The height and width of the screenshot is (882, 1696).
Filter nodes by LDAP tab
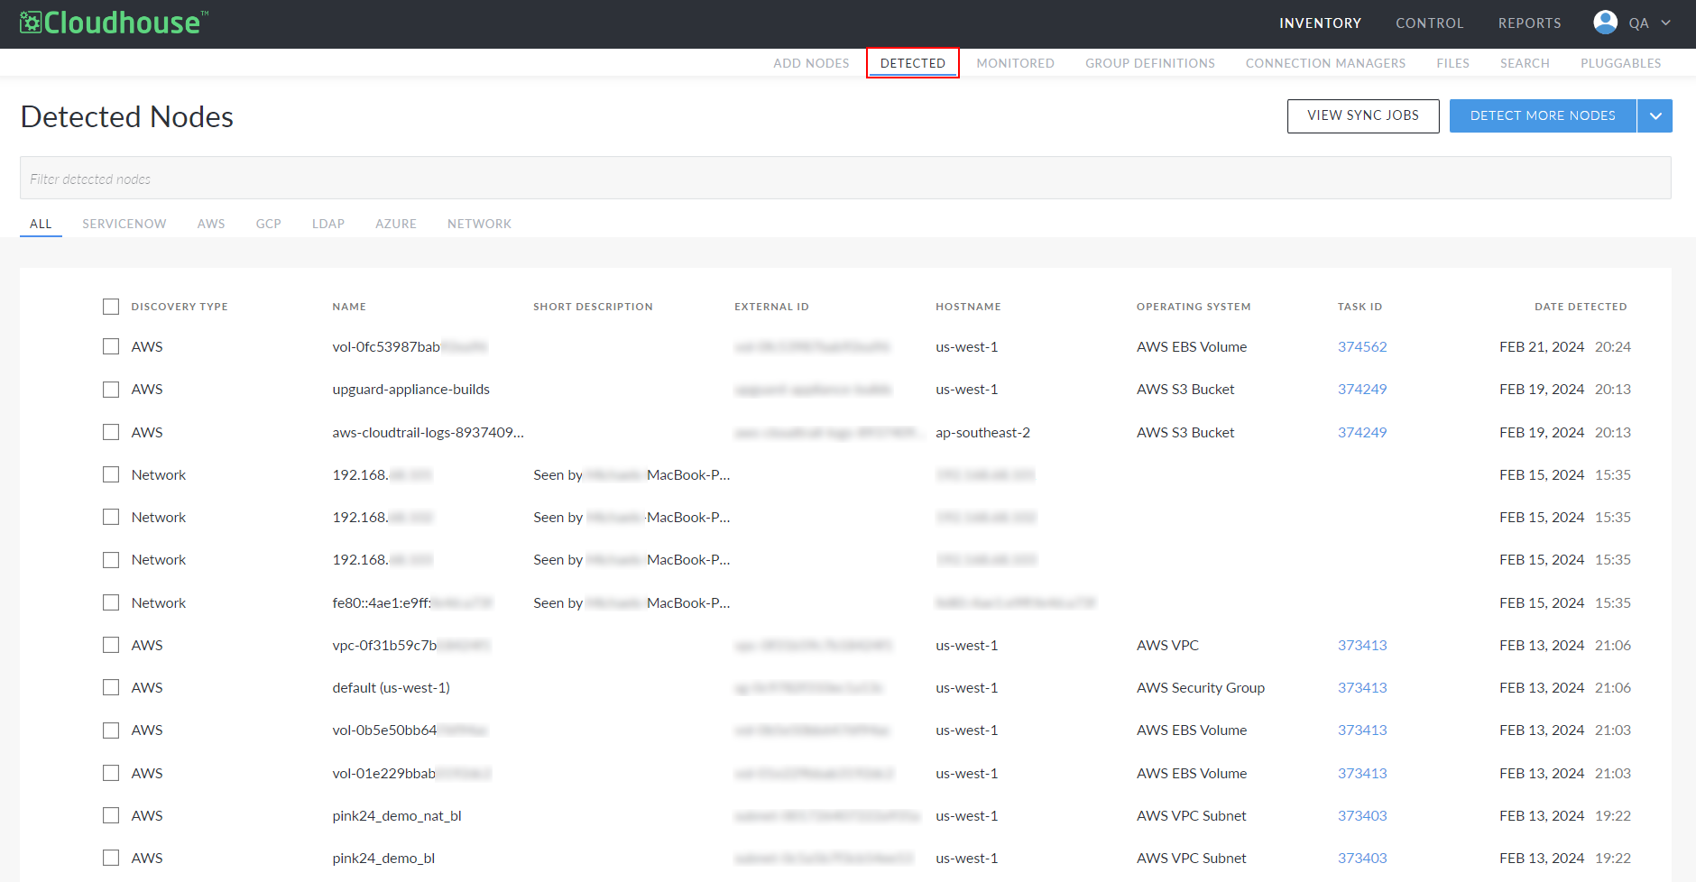point(328,224)
